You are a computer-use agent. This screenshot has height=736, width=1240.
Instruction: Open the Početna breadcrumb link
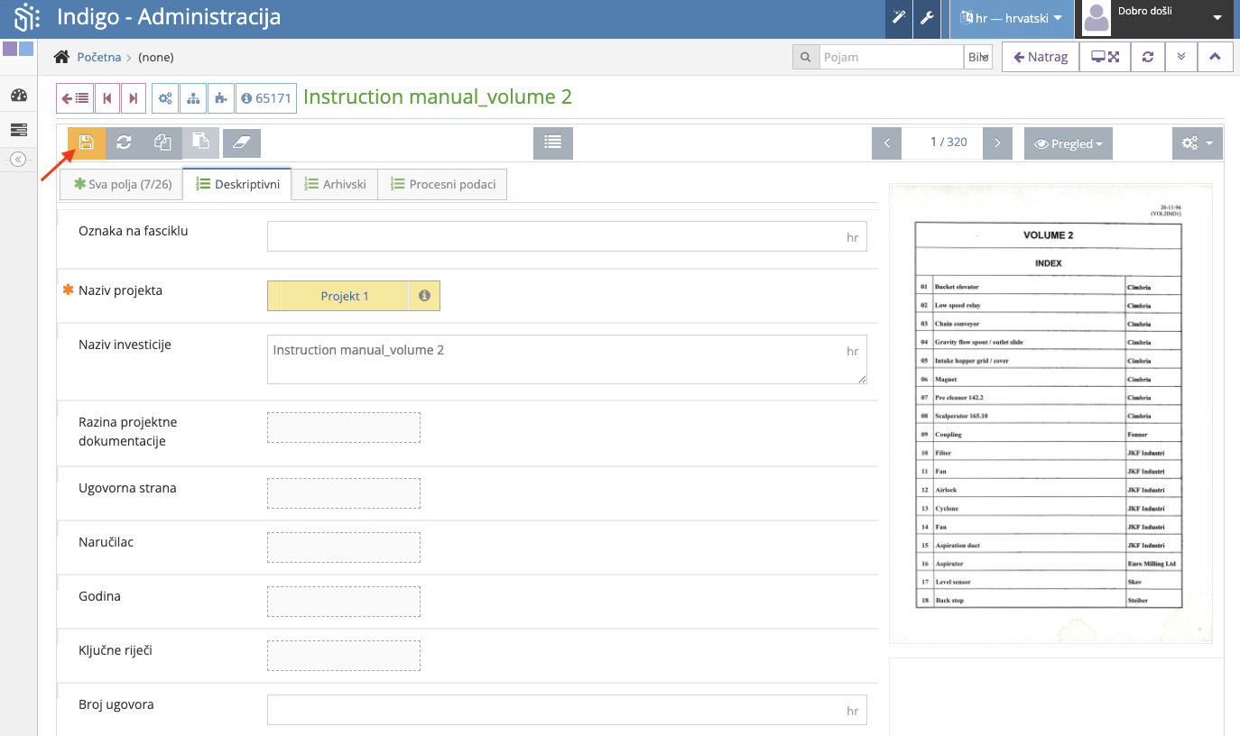[99, 57]
